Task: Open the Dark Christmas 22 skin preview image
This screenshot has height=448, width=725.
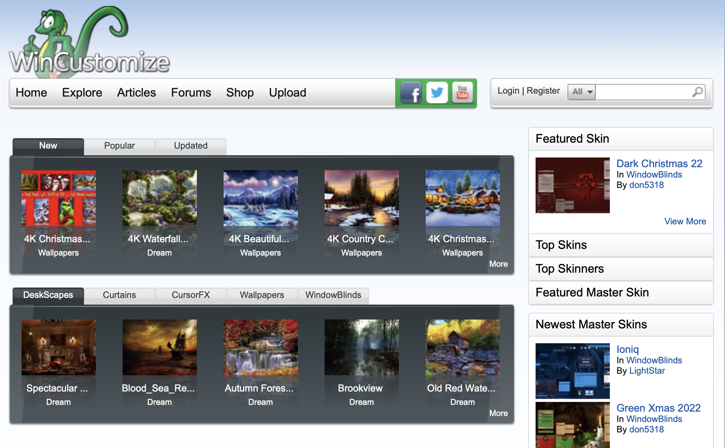Action: [x=573, y=185]
